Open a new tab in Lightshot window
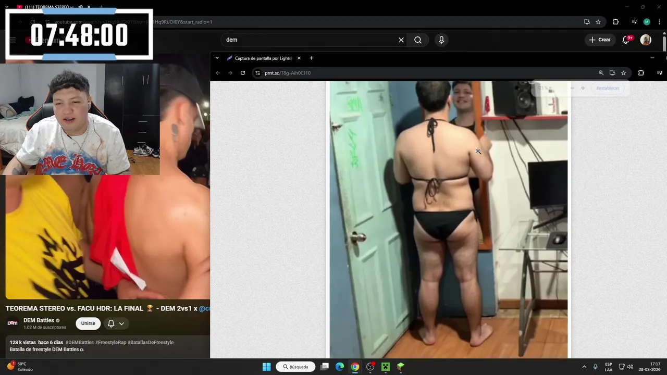 312,58
